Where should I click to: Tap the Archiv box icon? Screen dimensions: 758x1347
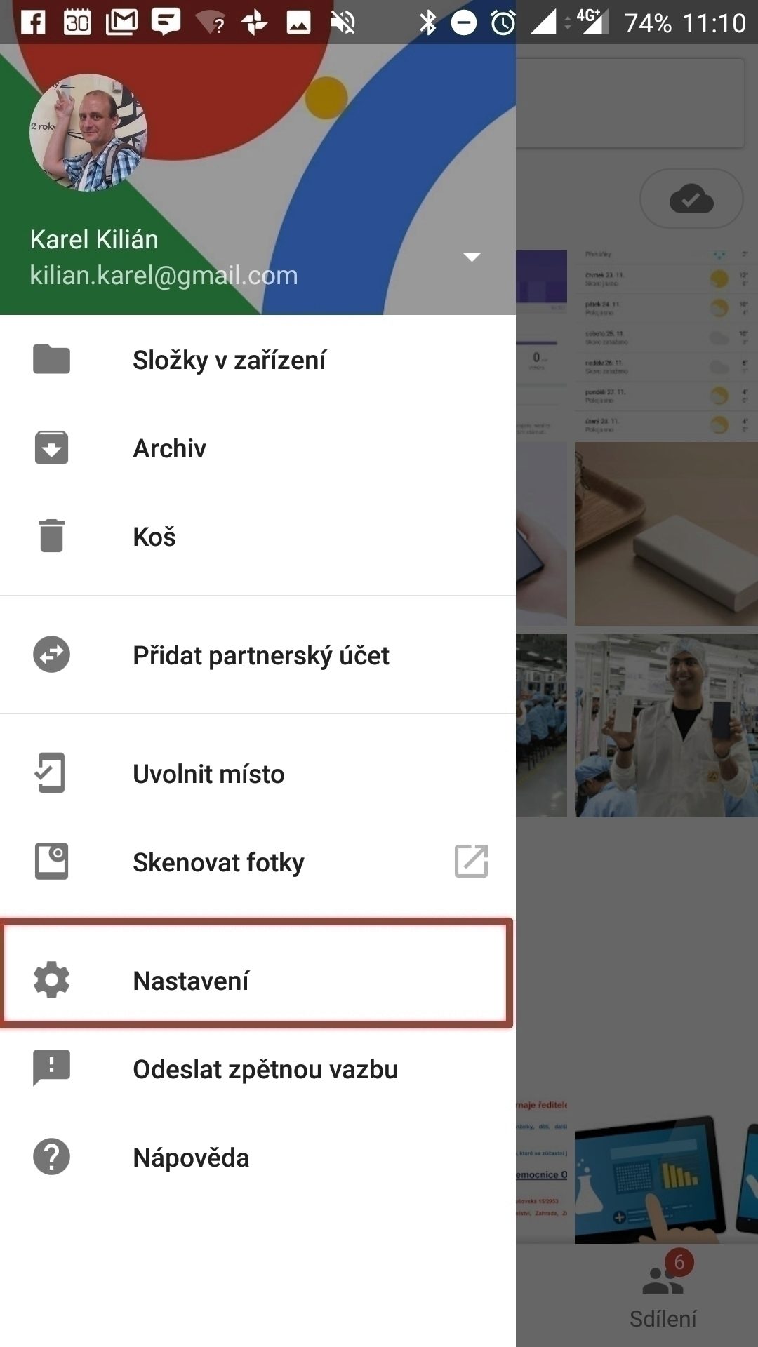(x=51, y=448)
